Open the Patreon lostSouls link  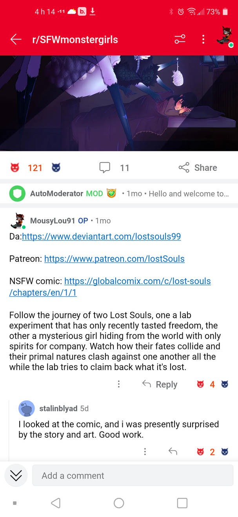point(114,258)
